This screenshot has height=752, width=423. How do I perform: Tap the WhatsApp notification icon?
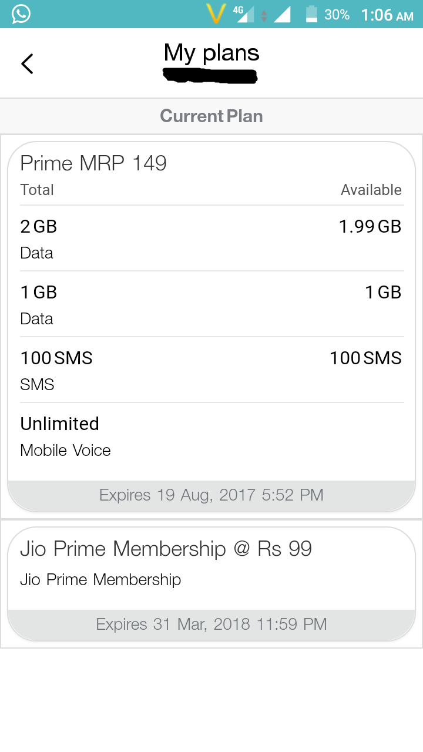tap(21, 14)
